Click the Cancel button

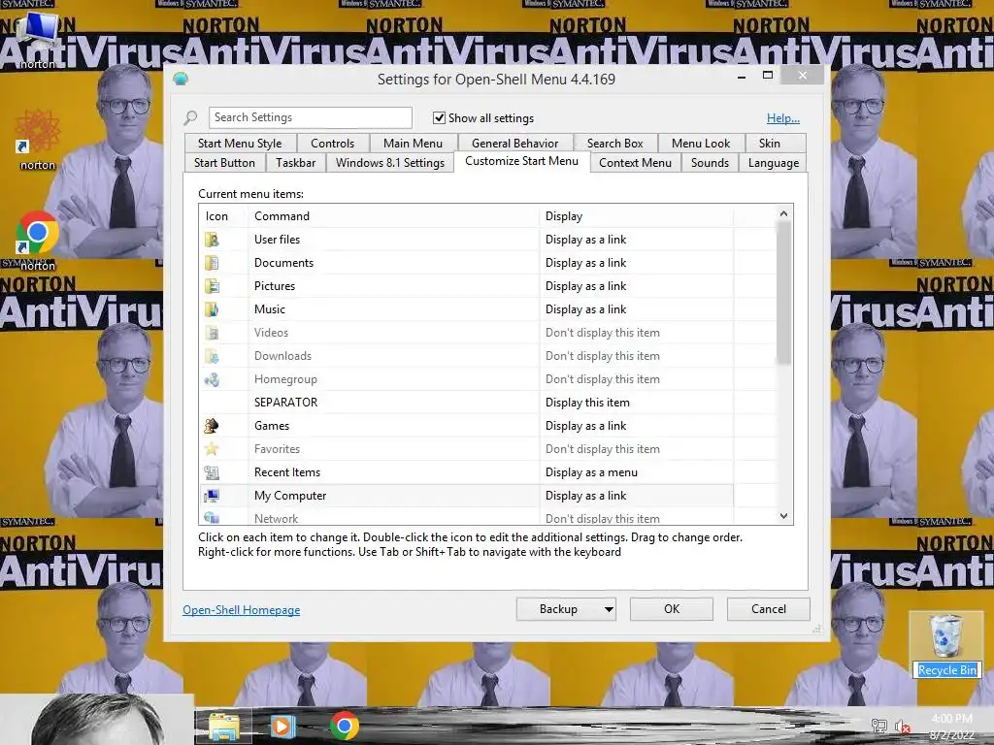(x=769, y=609)
